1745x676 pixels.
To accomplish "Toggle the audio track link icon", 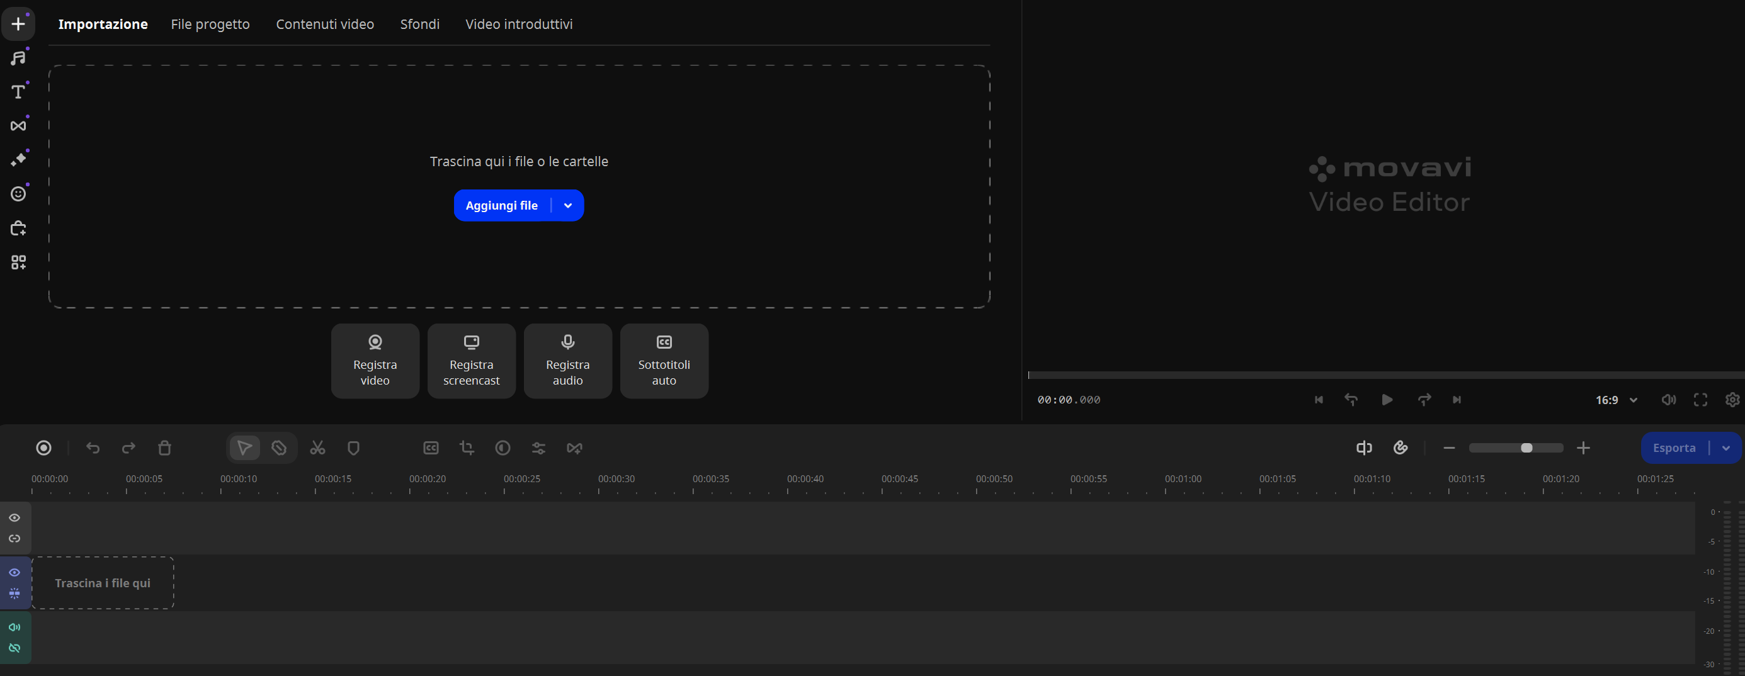I will coord(14,648).
